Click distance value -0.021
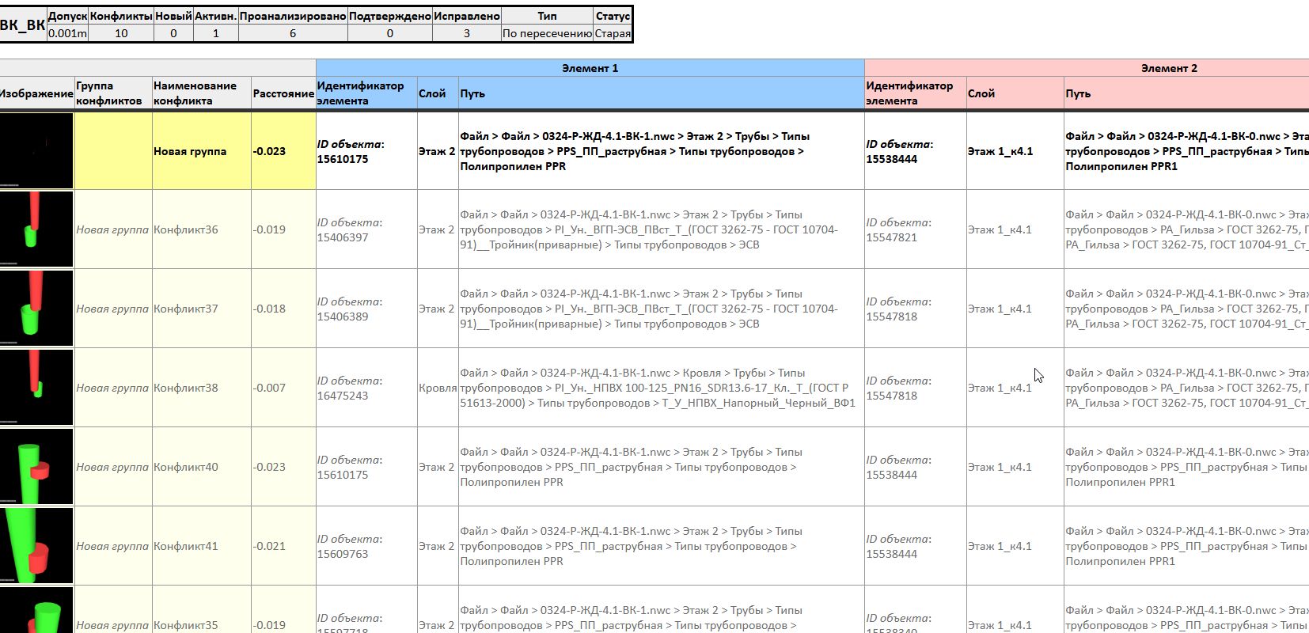This screenshot has width=1309, height=633. point(270,546)
